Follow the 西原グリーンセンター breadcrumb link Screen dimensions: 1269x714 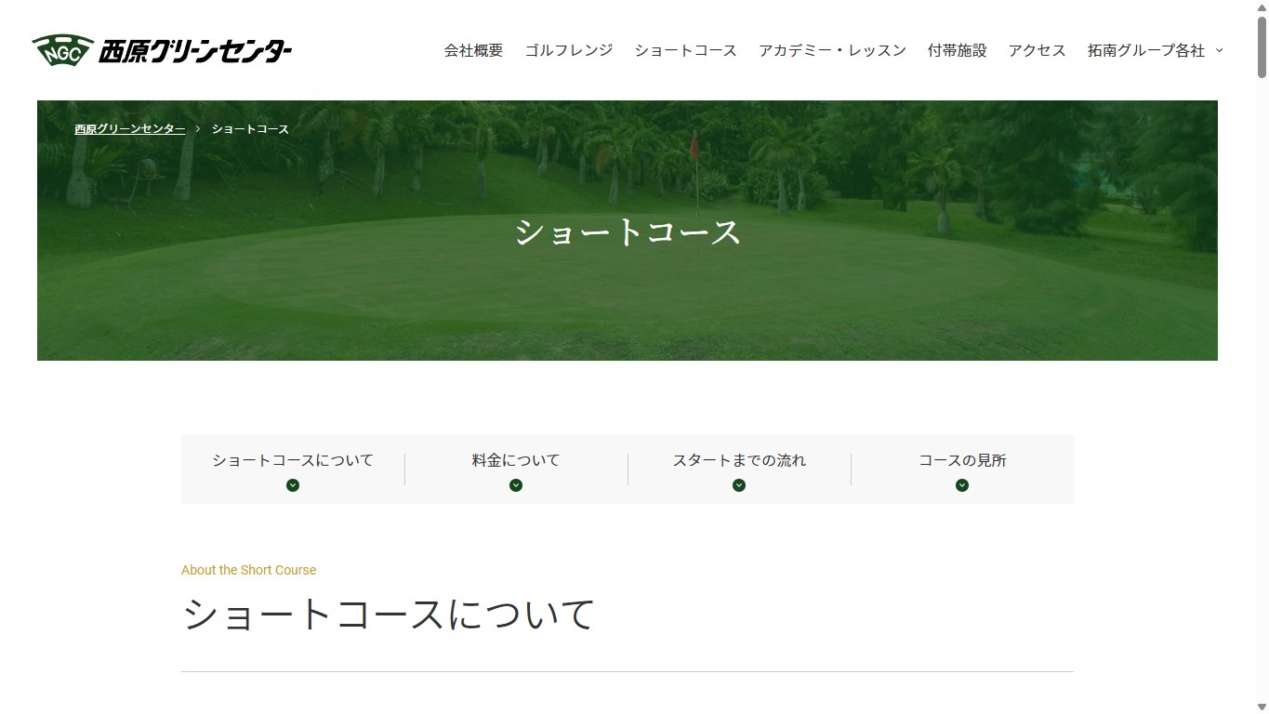point(130,129)
